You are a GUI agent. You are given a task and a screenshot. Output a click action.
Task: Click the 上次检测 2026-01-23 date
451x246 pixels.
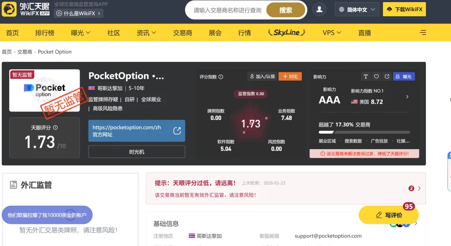point(264,183)
